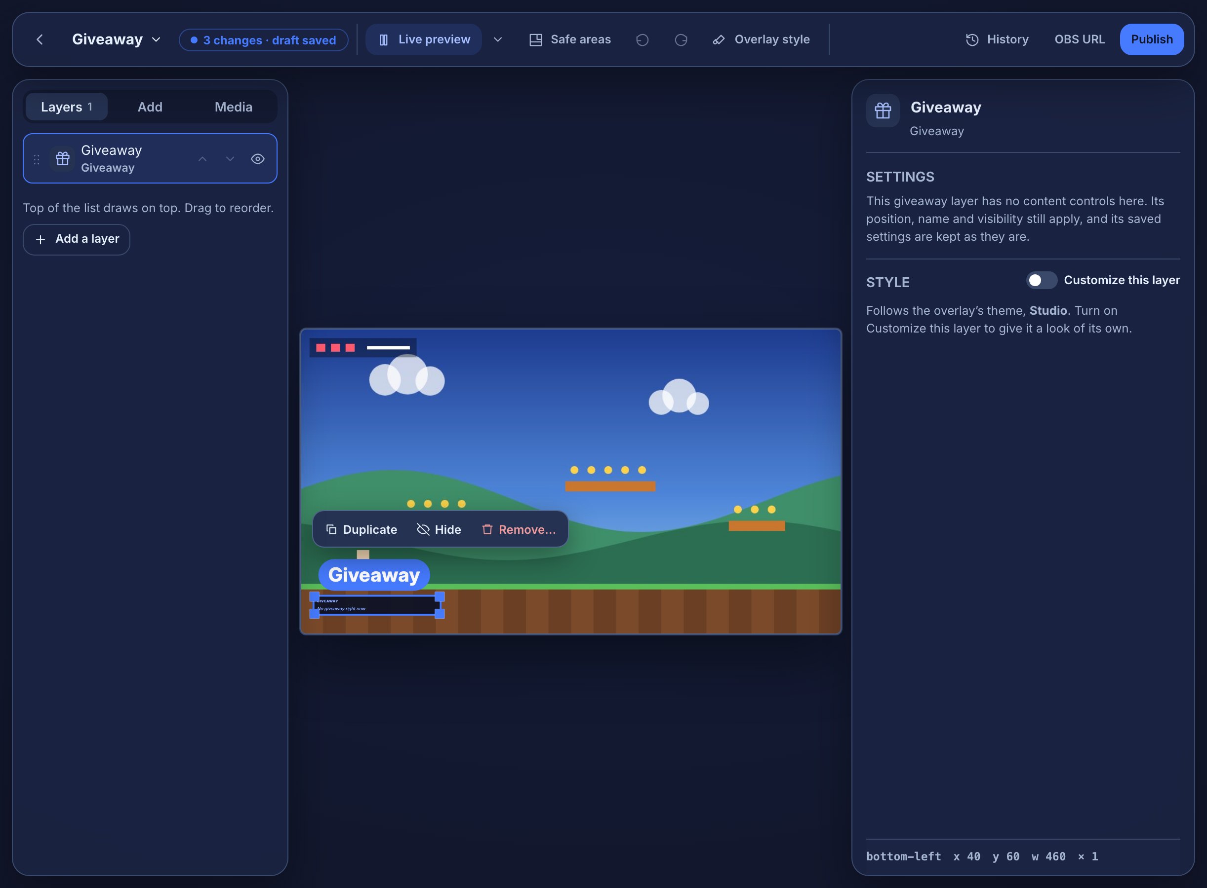Expand the Live preview options chevron
This screenshot has height=888, width=1207.
(498, 40)
